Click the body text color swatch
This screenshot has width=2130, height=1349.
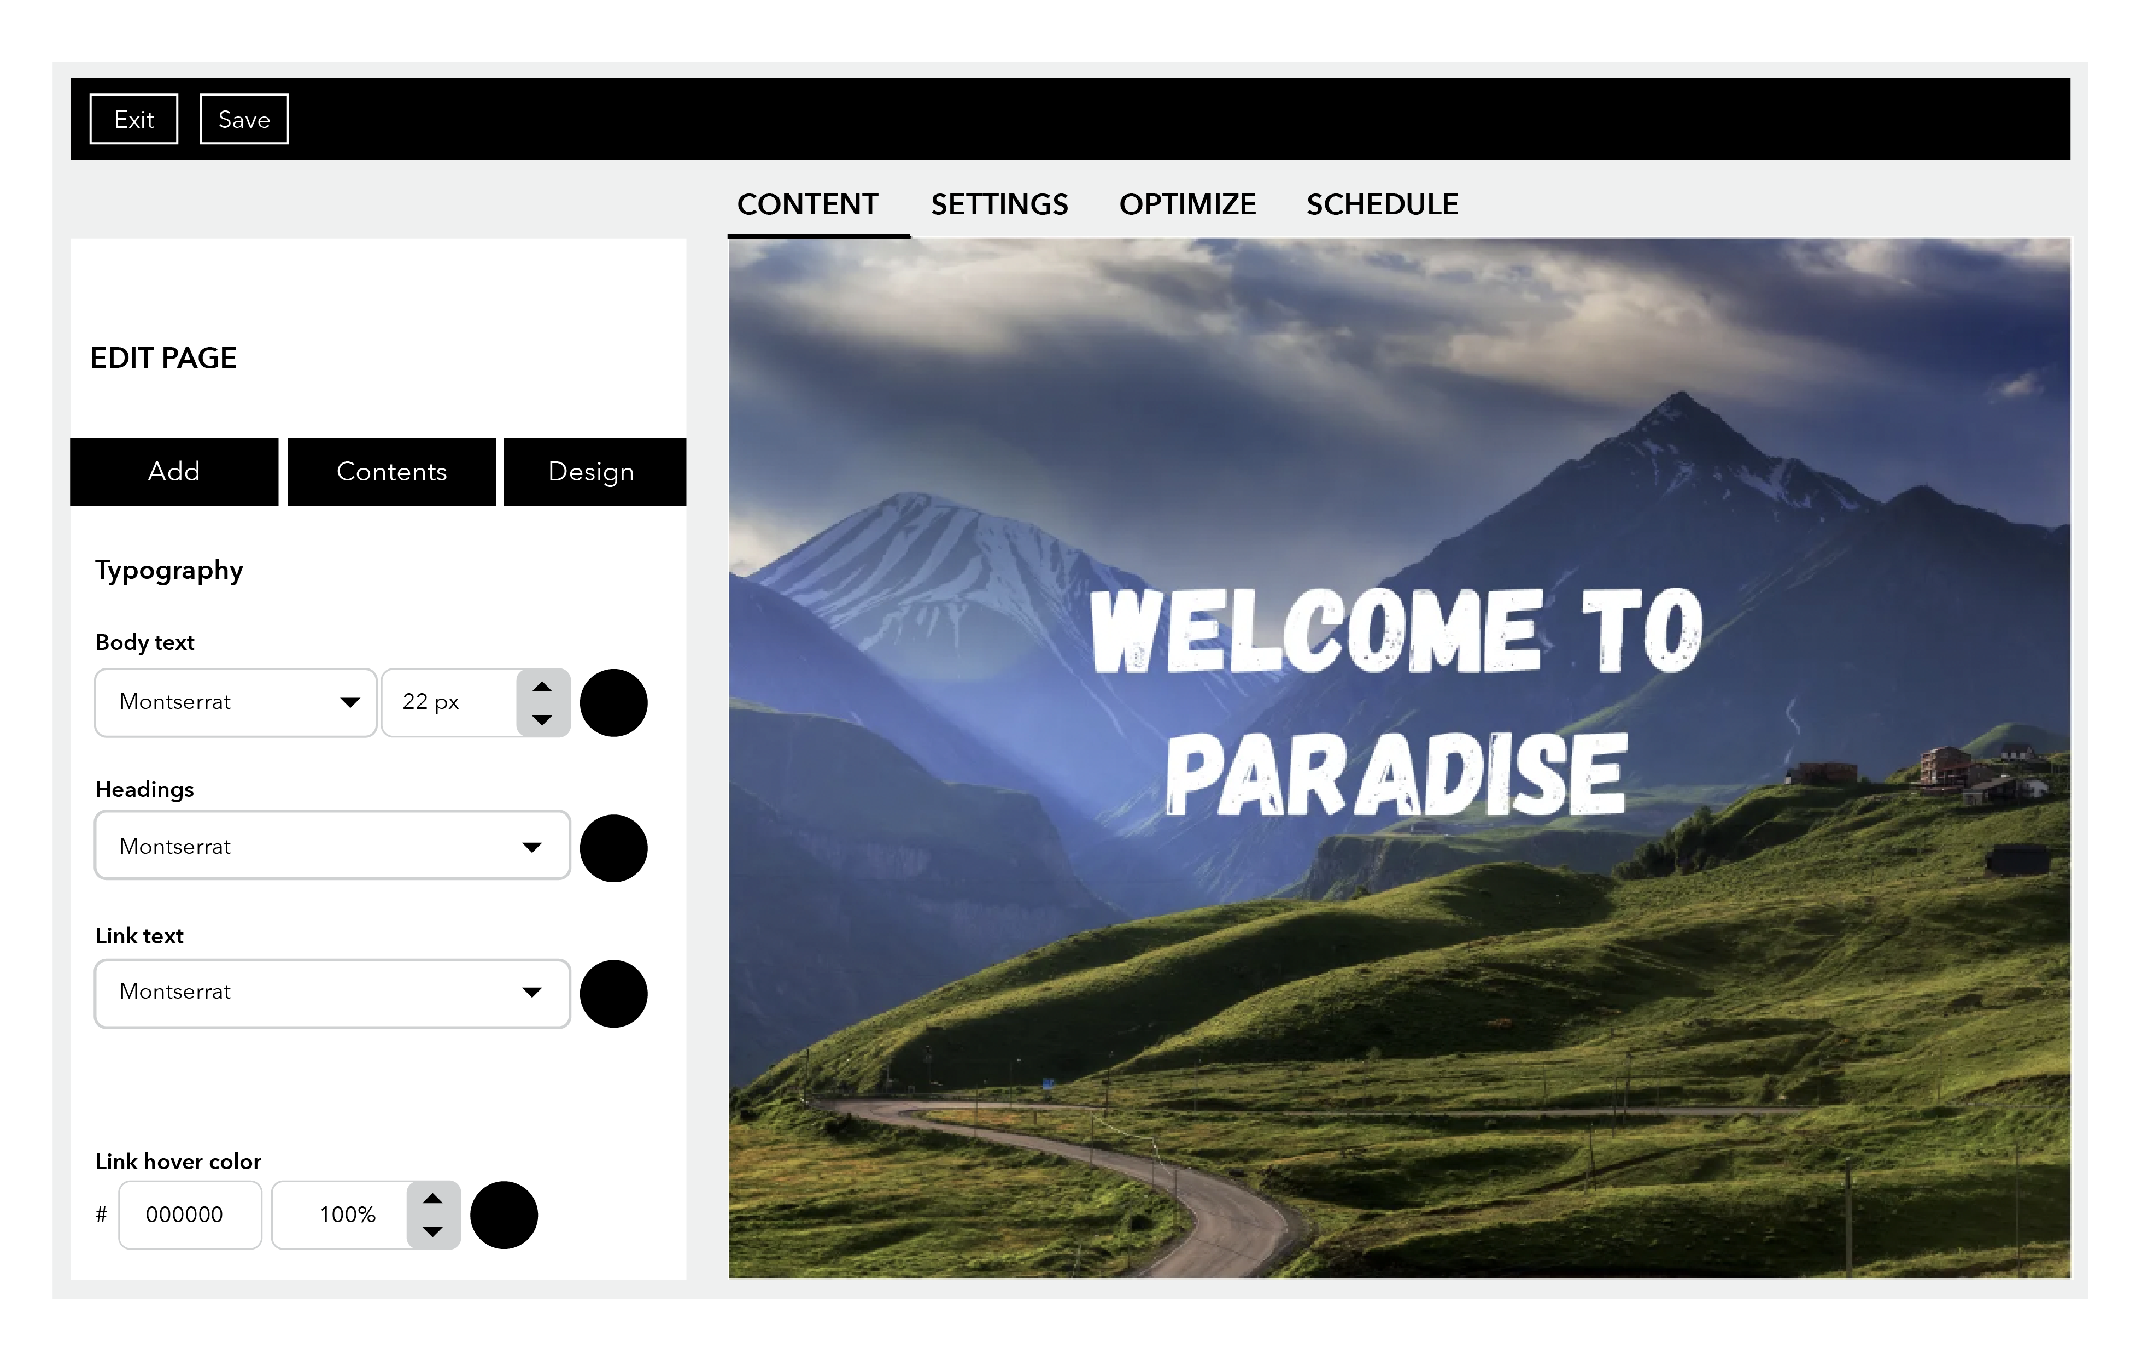(615, 702)
